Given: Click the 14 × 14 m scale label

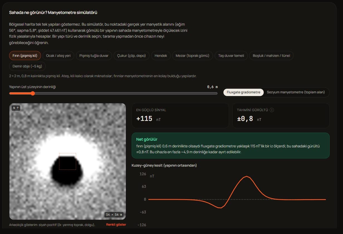Looking at the screenshot, I should [114, 214].
